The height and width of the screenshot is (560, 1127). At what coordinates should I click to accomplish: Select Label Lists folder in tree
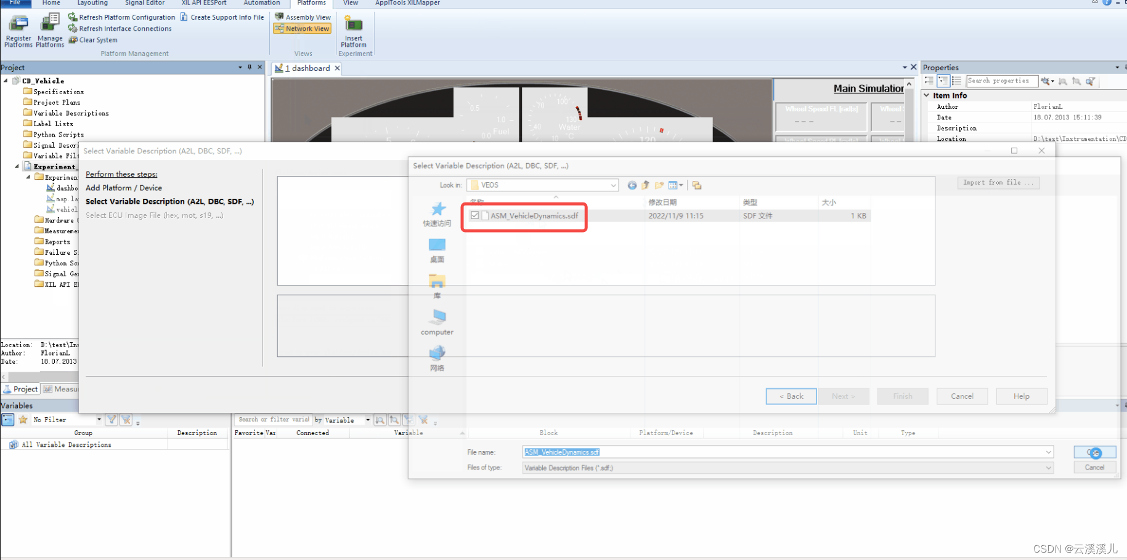click(x=53, y=124)
